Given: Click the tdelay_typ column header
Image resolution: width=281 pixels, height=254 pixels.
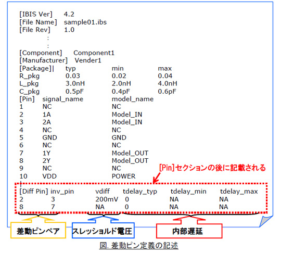Looking at the screenshot, I should click(140, 192).
